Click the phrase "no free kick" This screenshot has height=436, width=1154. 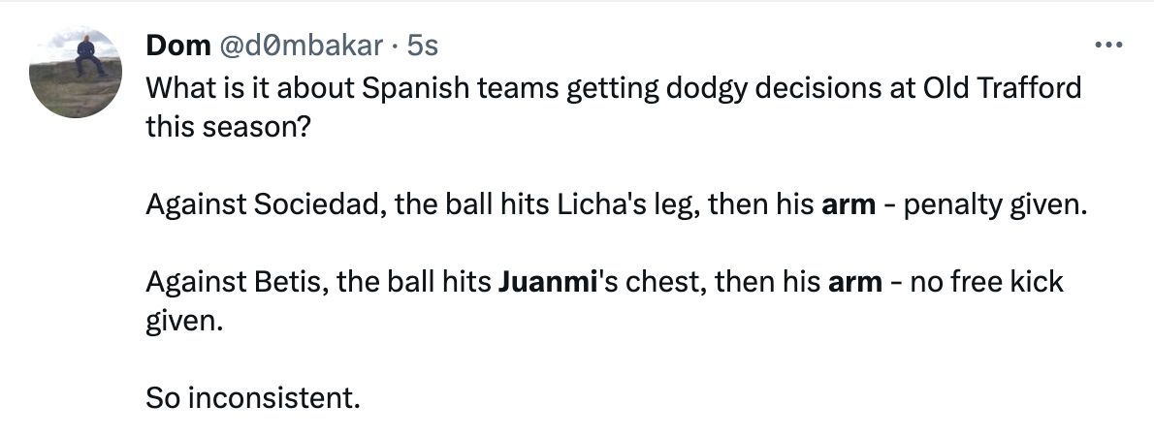(986, 283)
